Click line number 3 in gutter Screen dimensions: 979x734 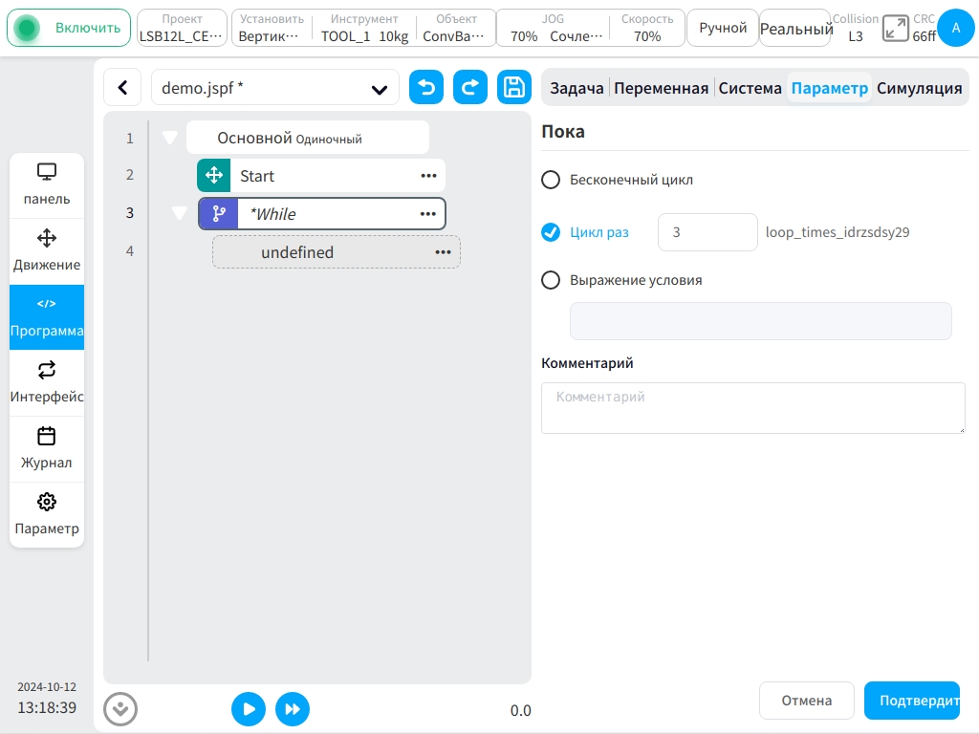[130, 213]
